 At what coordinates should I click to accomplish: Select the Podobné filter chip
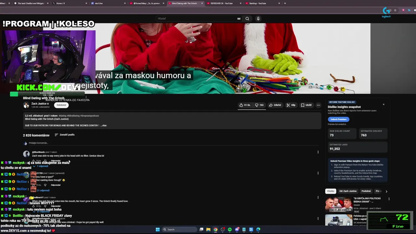366,191
